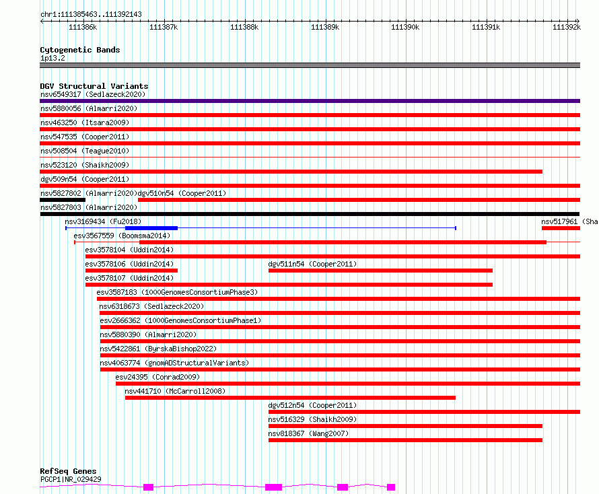599x494 pixels.
Task: Select the gray 1p13.2 cytoband bar
Action: 310,65
